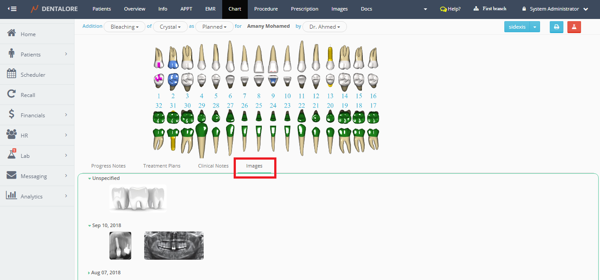Open the Crystal material dropdown
Image resolution: width=600 pixels, height=280 pixels.
coord(170,27)
